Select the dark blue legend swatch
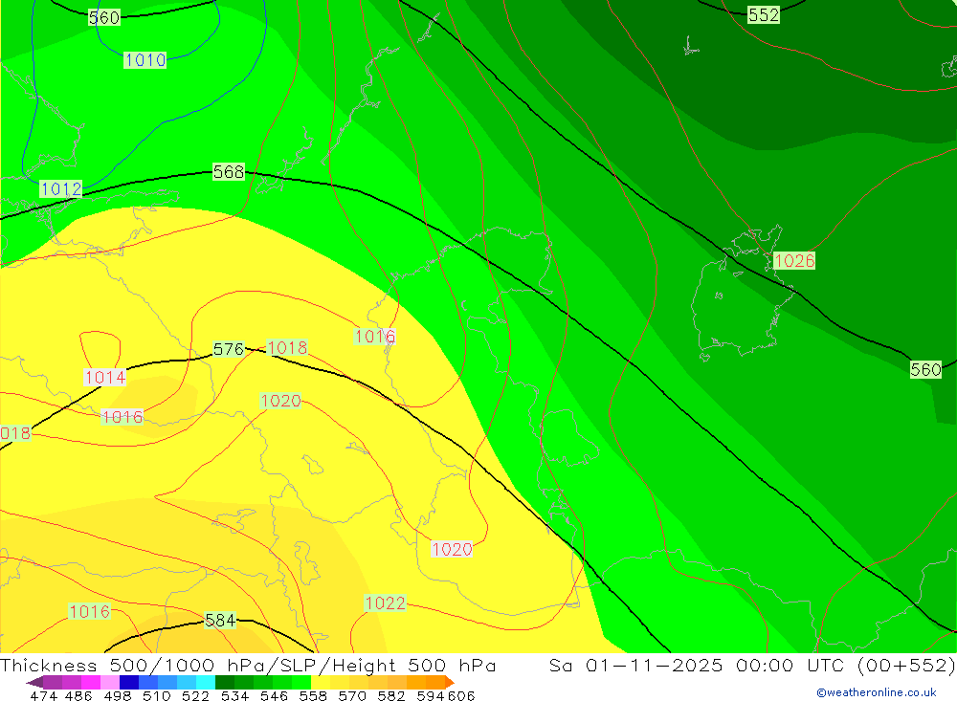This screenshot has height=701, width=957. coord(129,682)
